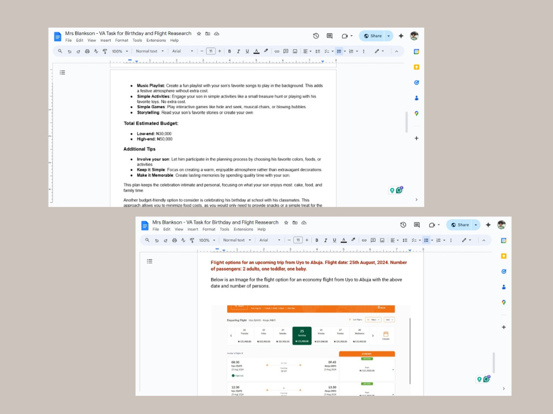Click flight results screenshot in bottom document
This screenshot has width=553, height=414.
(311, 351)
